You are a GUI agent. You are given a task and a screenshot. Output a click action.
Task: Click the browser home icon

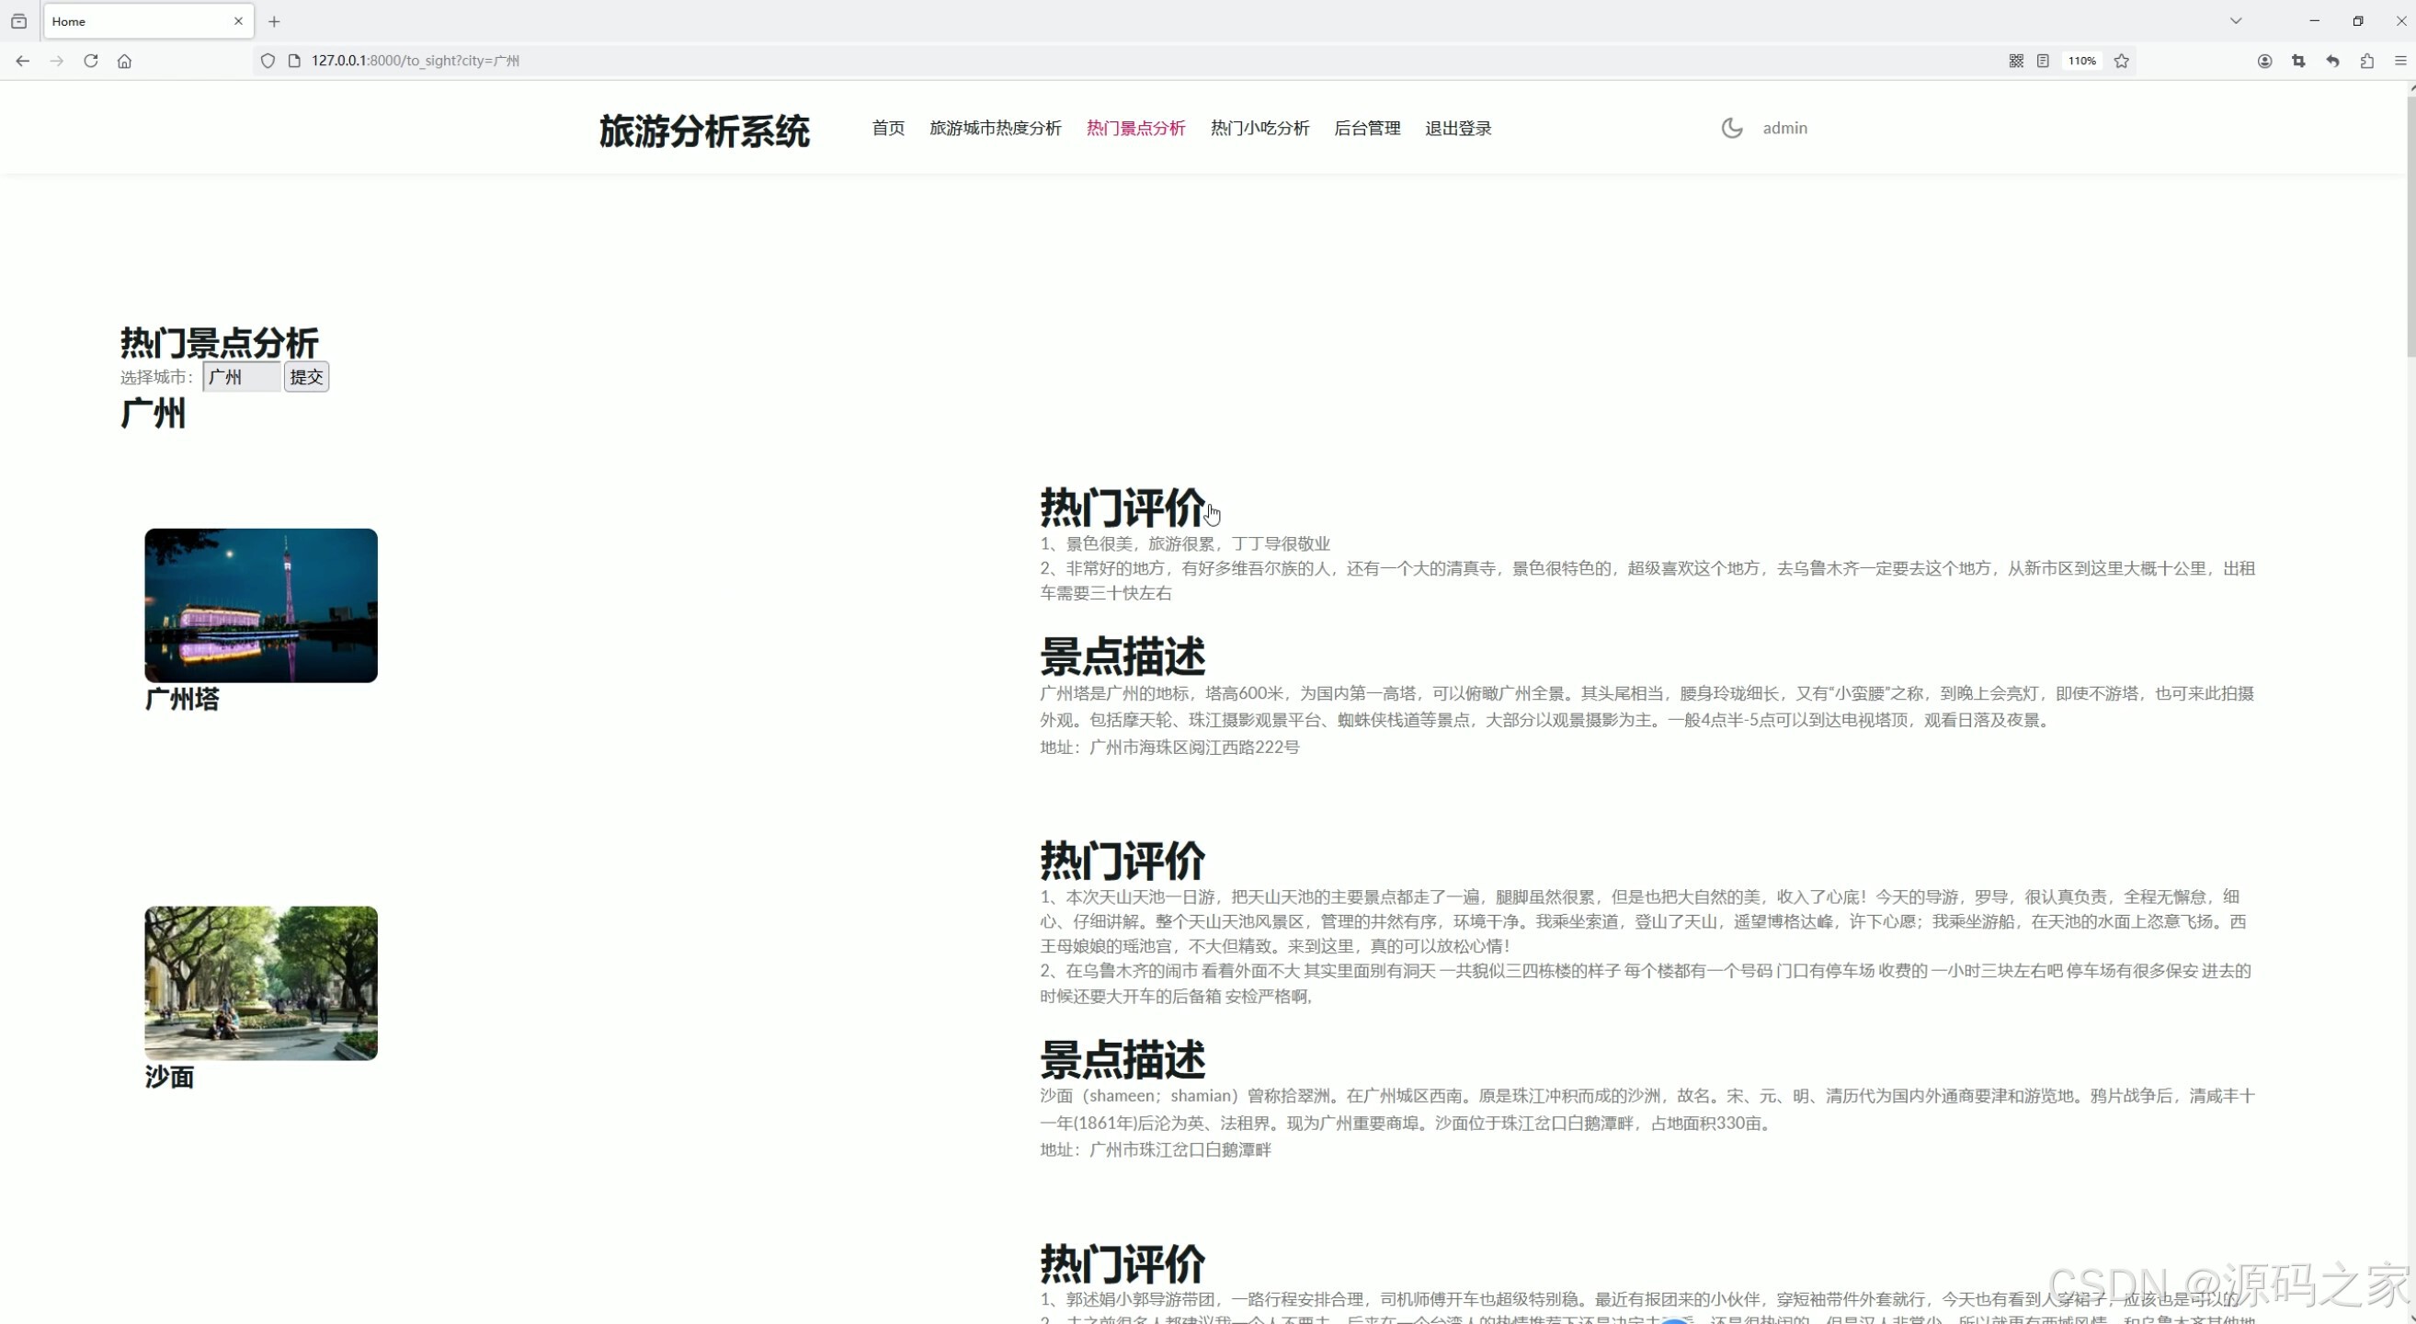pos(125,61)
